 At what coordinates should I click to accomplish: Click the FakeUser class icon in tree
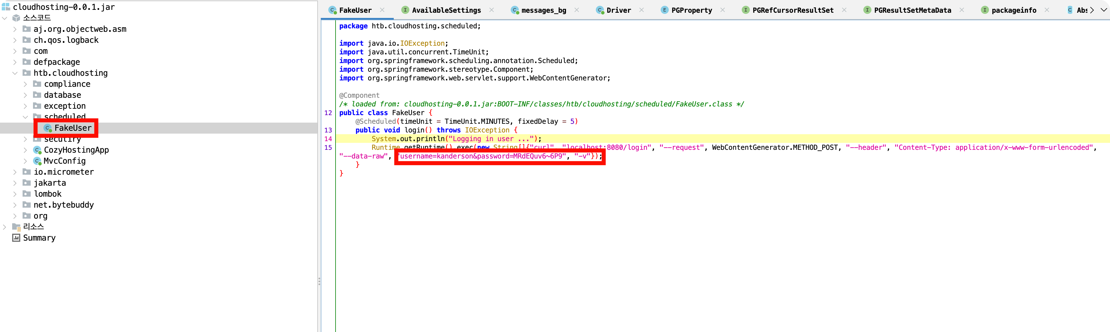pyautogui.click(x=48, y=128)
